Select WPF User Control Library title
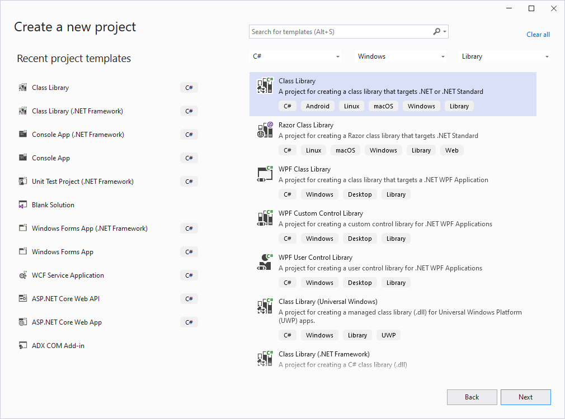The image size is (565, 419). [x=316, y=258]
